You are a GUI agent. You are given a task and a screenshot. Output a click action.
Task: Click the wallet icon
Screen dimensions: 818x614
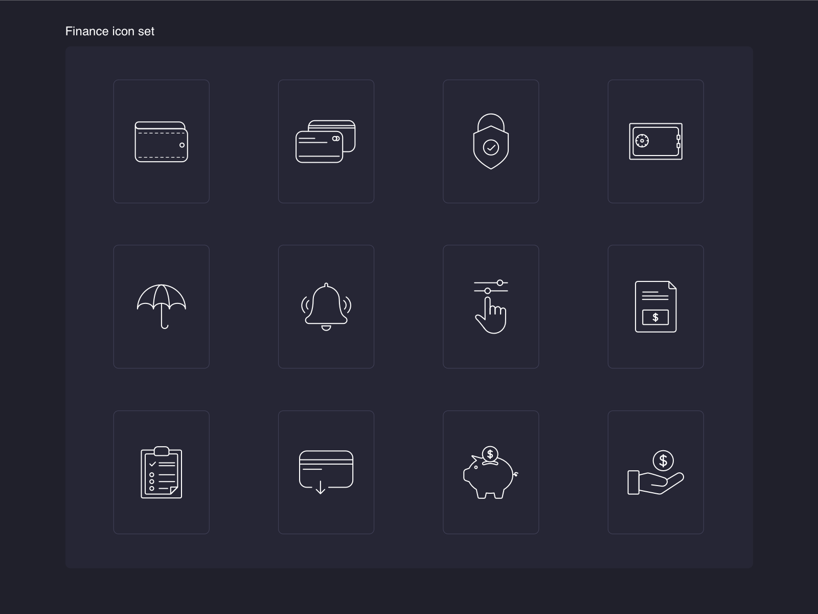click(162, 142)
